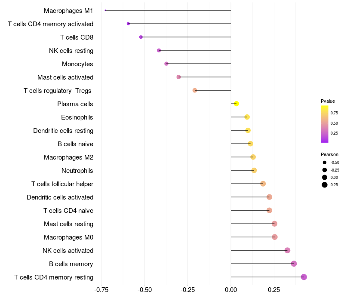Click the Macrophages M1 data point
The image size is (344, 301).
pos(105,10)
